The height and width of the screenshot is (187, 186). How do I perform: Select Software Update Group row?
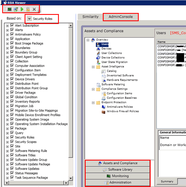pyautogui.click(x=31, y=160)
